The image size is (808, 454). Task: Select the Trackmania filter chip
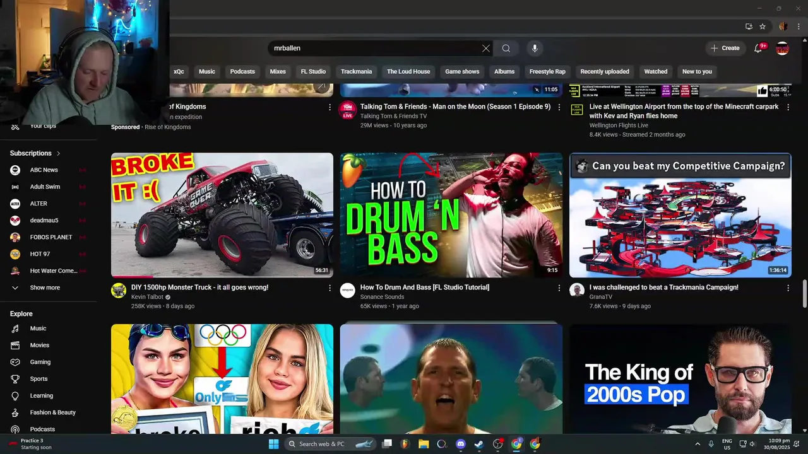(357, 71)
